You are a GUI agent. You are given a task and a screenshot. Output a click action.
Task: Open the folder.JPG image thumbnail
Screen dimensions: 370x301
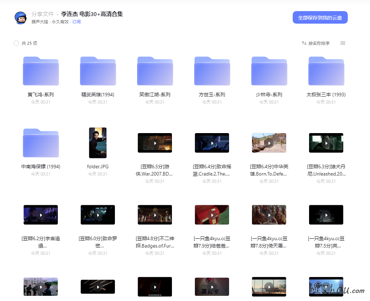pos(98,143)
